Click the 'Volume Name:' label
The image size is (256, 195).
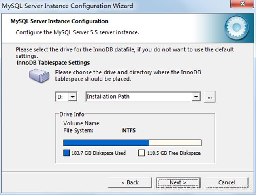(82, 123)
